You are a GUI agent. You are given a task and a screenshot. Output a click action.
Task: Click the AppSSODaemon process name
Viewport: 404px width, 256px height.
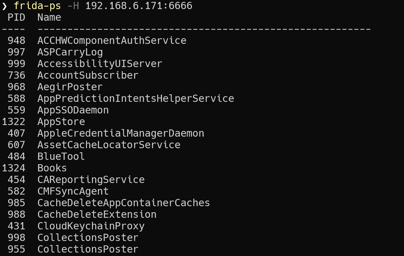pyautogui.click(x=73, y=110)
